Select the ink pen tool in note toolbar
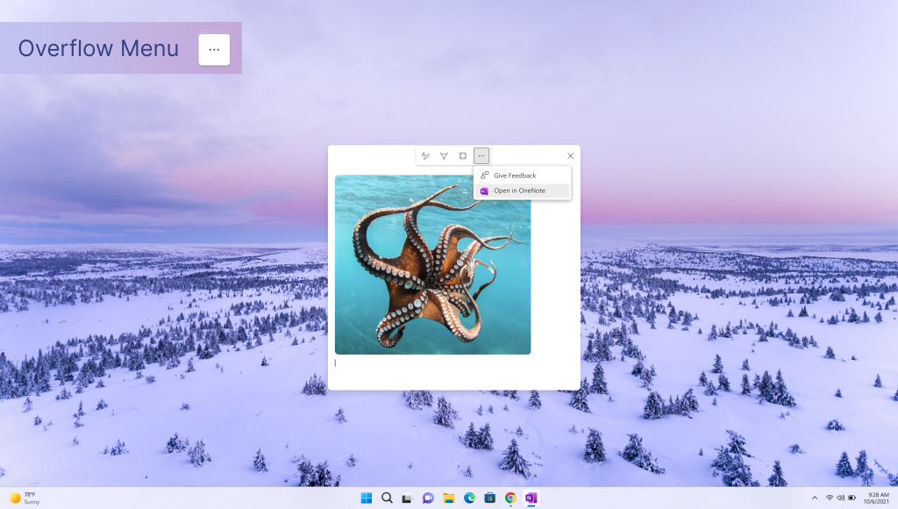The height and width of the screenshot is (509, 898). pos(425,155)
